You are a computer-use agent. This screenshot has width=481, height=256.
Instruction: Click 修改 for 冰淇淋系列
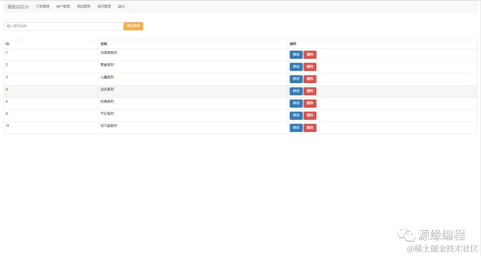coord(296,55)
